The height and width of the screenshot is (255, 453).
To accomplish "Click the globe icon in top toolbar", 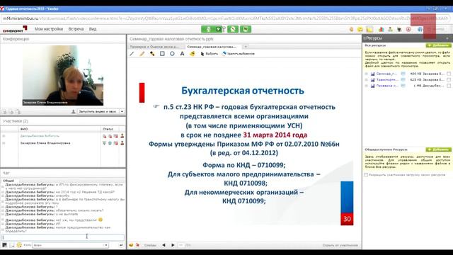I will [420, 29].
